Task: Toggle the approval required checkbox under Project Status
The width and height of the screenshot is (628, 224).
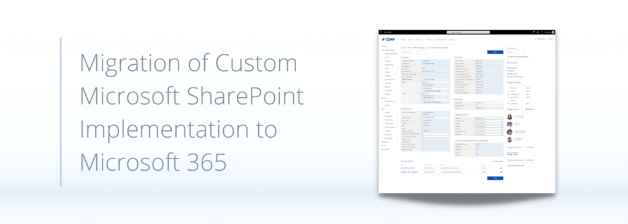Action: click(508, 56)
